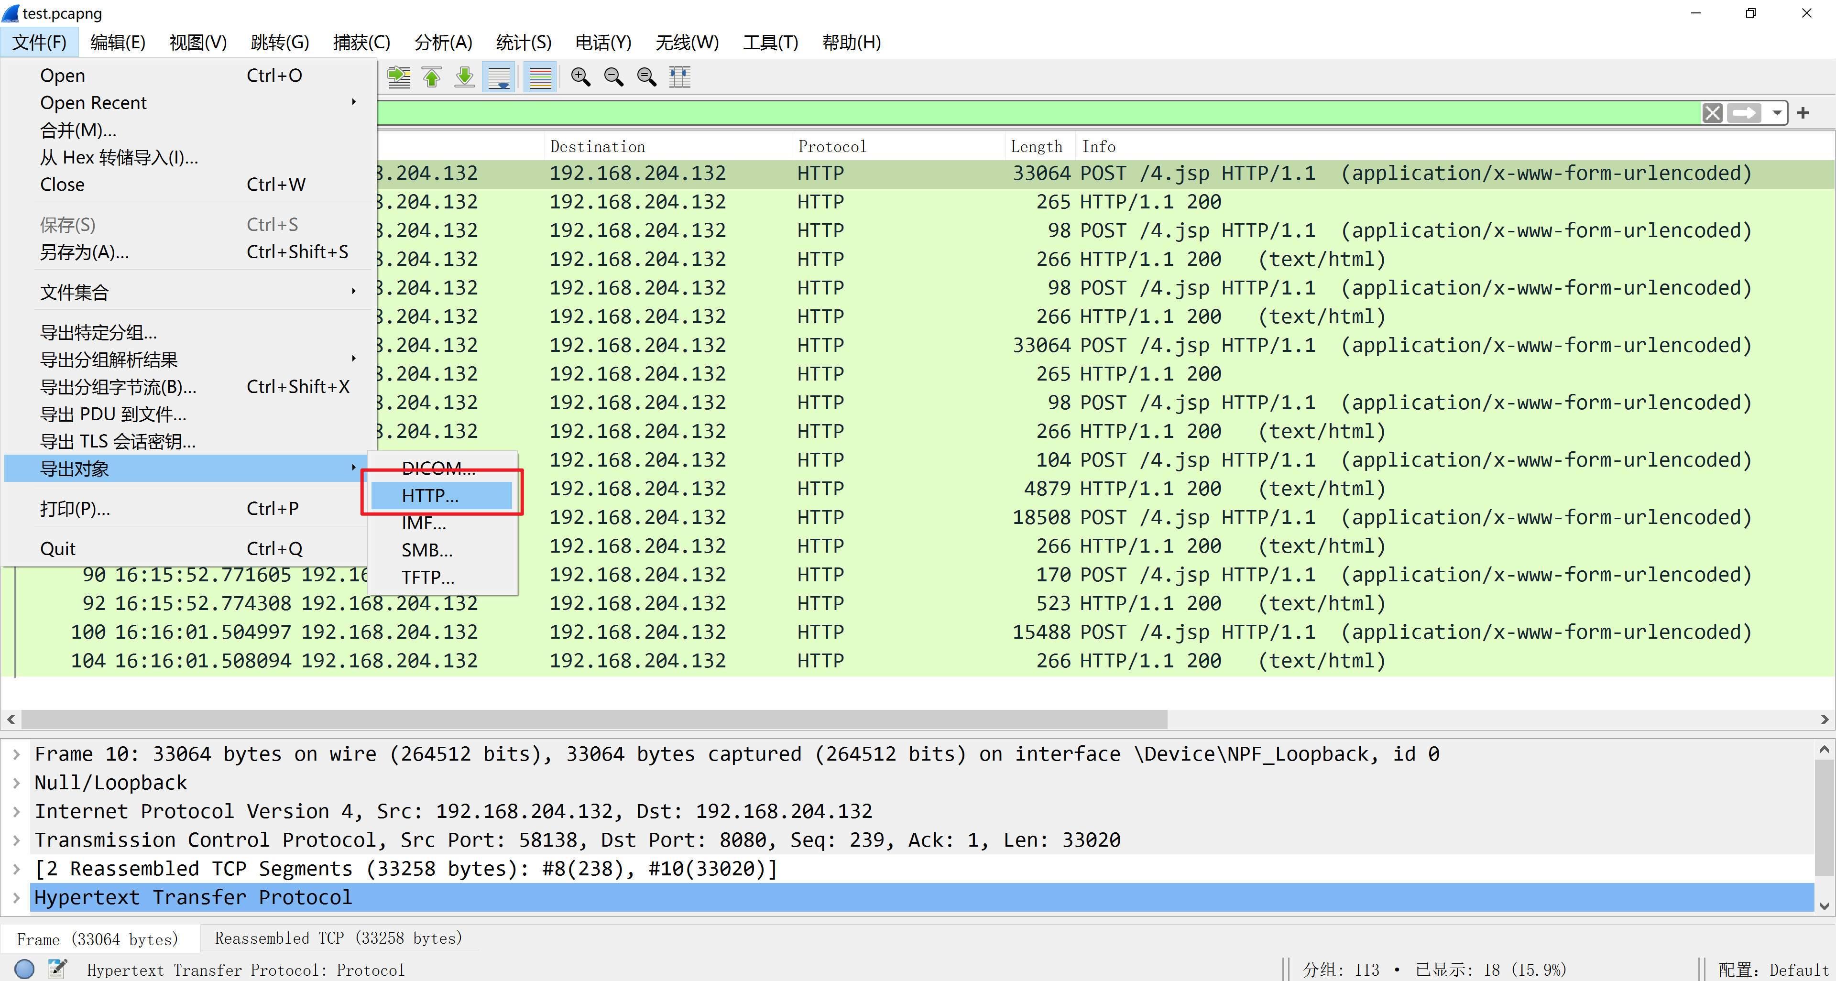Click resize columns to fit icon

tap(680, 77)
